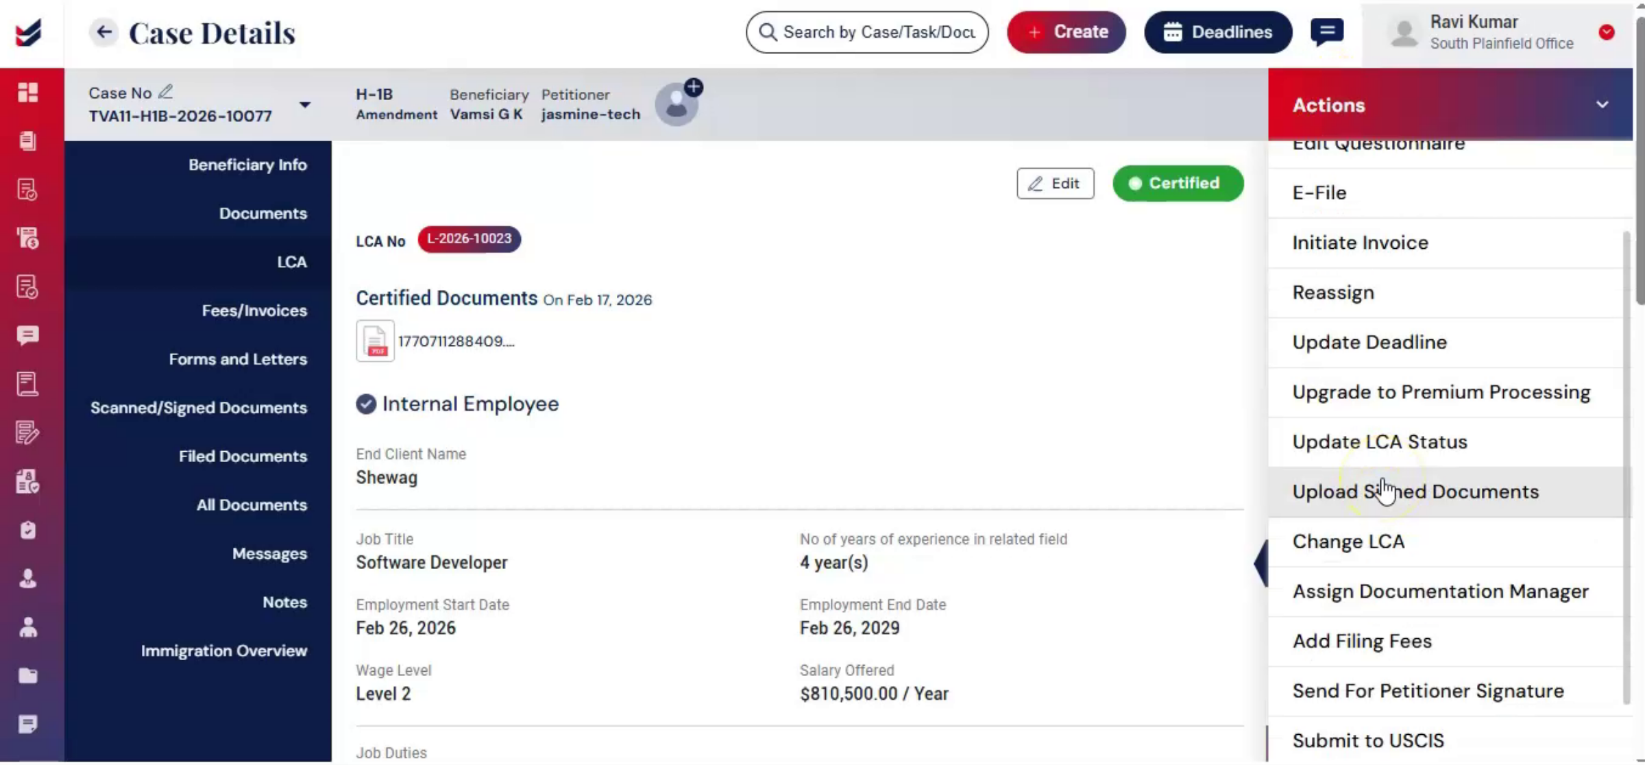Open the dashboard grid icon in sidebar
Screen dimensions: 1645x765
click(x=27, y=92)
